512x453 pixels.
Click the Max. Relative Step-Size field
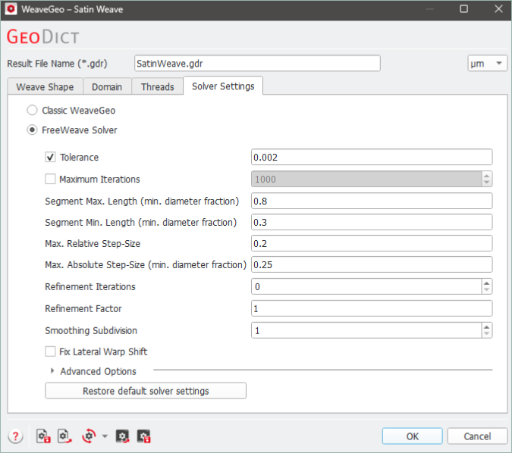click(372, 243)
